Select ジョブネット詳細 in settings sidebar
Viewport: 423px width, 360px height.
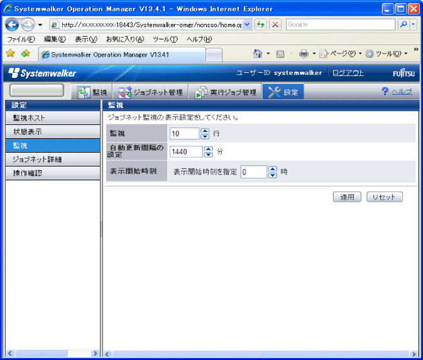pos(53,160)
